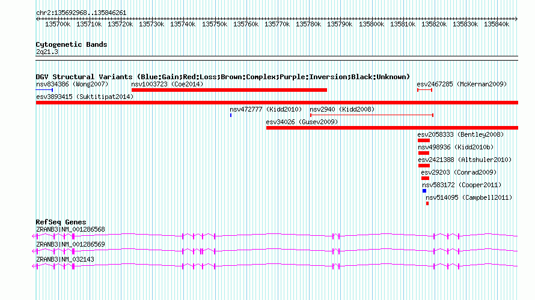Screen dimensions: 535x300
Task: Click the black cytogenetic band bar
Action: tap(277, 58)
